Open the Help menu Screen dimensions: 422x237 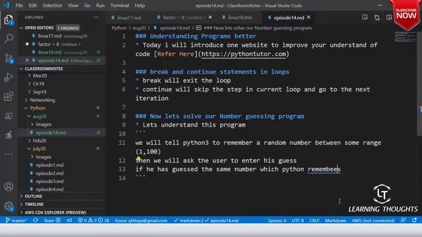click(x=140, y=5)
